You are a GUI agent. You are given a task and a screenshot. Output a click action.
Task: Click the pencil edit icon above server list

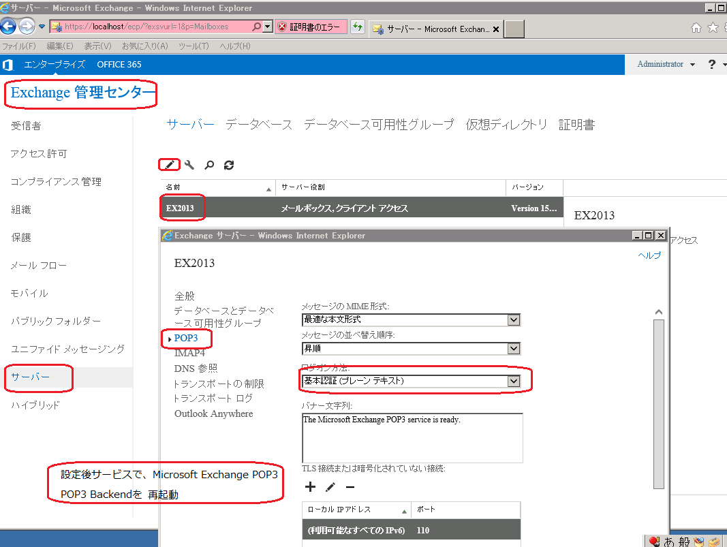[x=170, y=165]
